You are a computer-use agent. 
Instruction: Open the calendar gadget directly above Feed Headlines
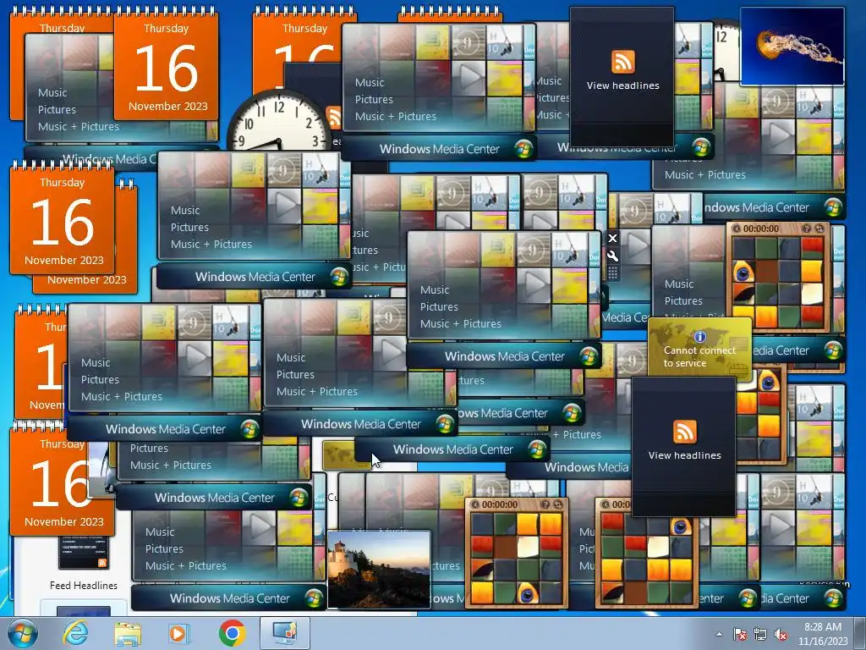(x=63, y=480)
